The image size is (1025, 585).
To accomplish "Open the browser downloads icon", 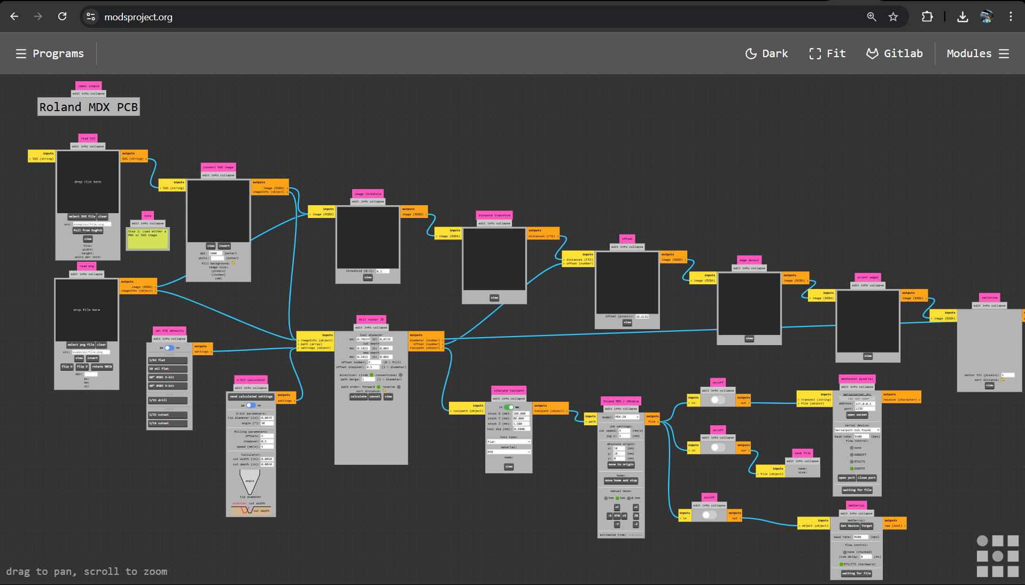I will pos(962,17).
